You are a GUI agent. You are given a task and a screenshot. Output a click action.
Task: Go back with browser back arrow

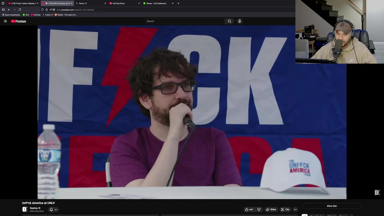click(x=9, y=10)
